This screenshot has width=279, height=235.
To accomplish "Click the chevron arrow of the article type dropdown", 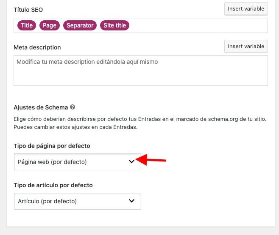I will click(x=131, y=201).
